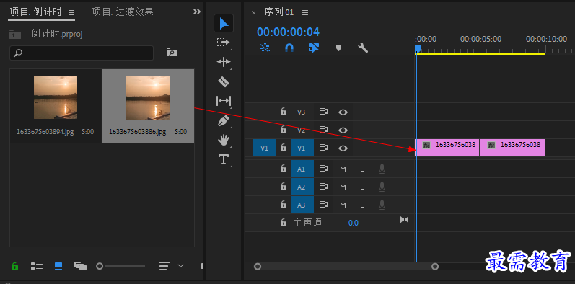575x284 pixels.
Task: Expand the sort options chevron
Action: [x=180, y=266]
